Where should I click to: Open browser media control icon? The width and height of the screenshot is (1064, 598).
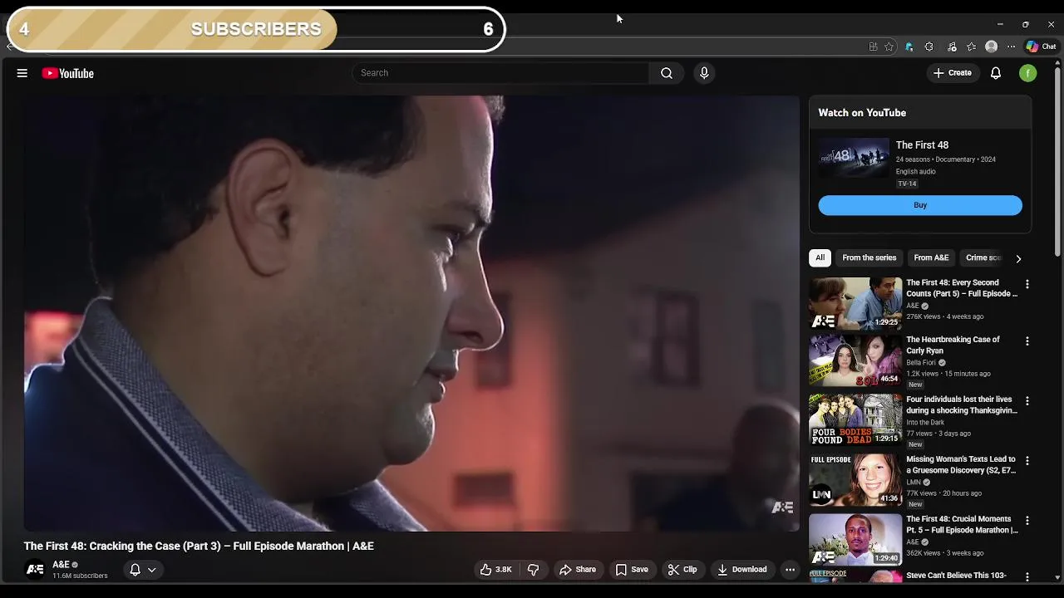pos(952,47)
